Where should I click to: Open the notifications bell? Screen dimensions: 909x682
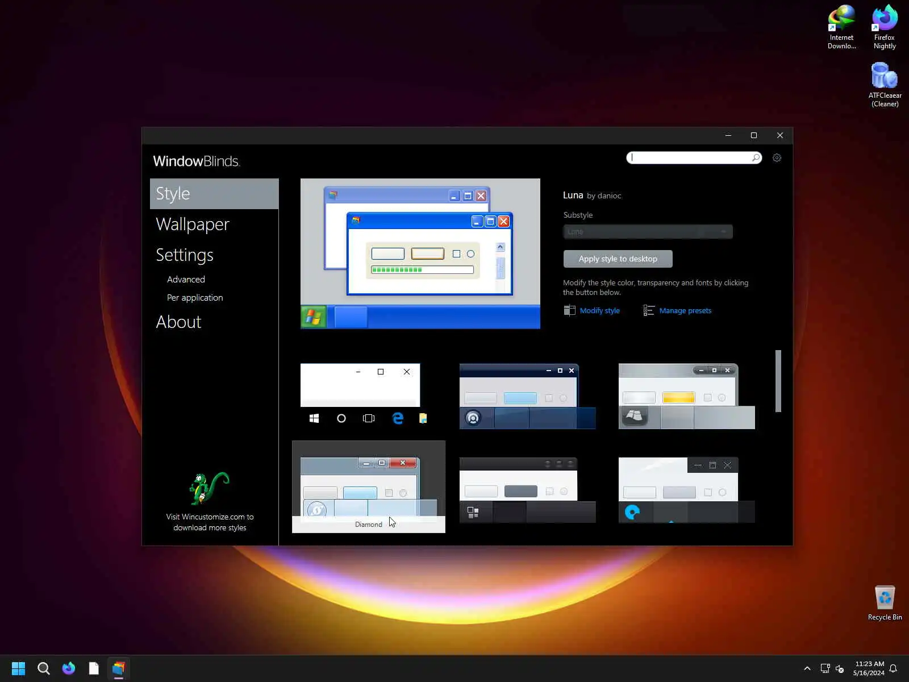click(893, 668)
